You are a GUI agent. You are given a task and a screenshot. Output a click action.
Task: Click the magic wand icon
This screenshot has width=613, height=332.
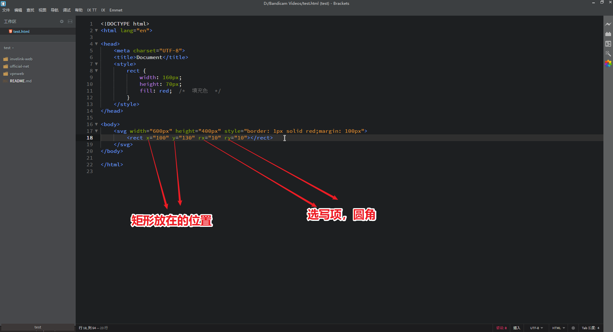pos(608,54)
